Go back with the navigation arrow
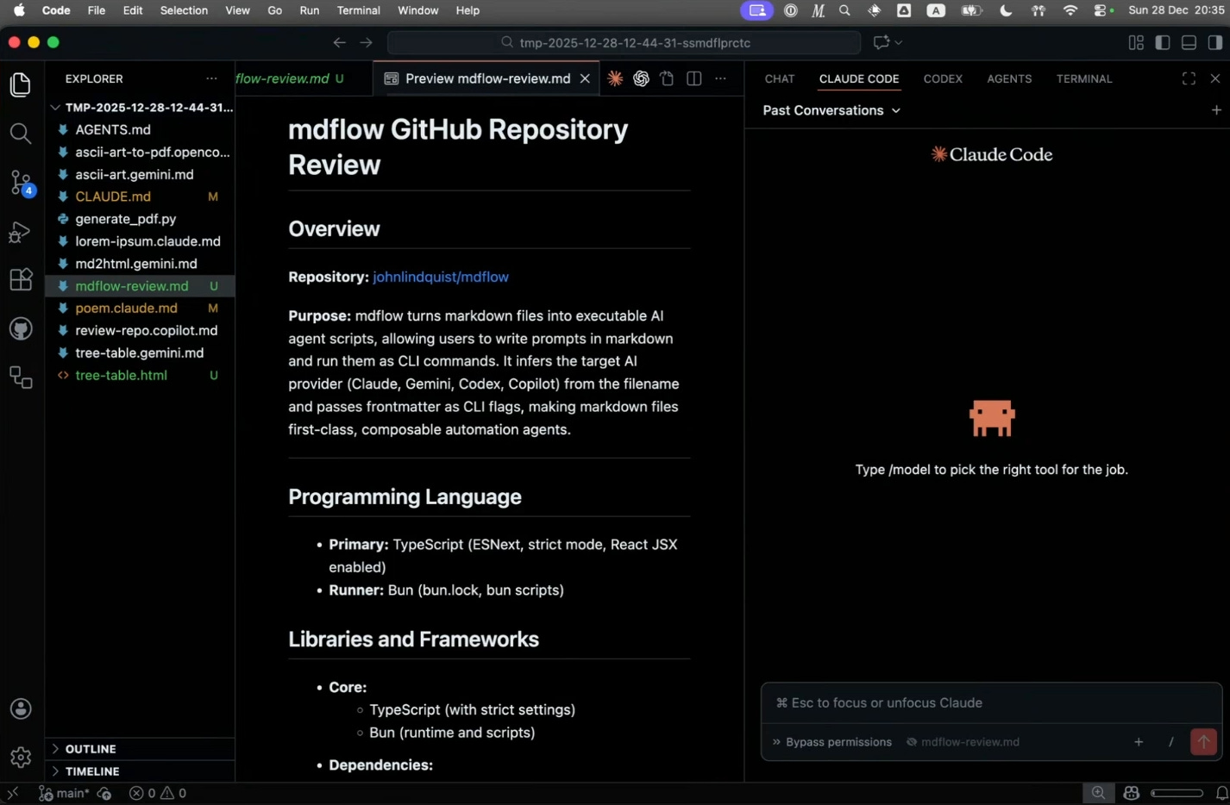The image size is (1230, 805). 340,42
